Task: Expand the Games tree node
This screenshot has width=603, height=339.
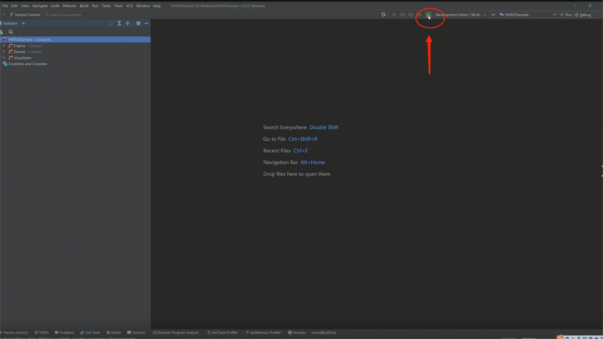Action: 4,52
